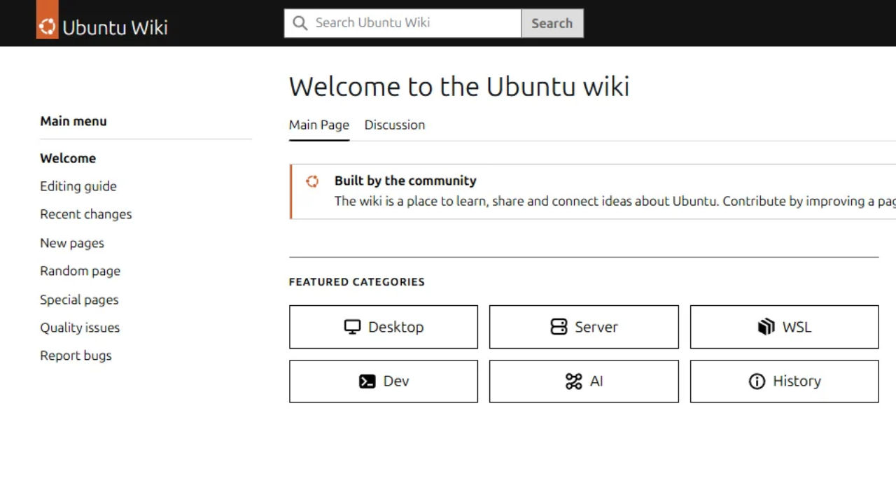Click the "Main menu" sidebar heading
The height and width of the screenshot is (504, 896).
tap(73, 121)
